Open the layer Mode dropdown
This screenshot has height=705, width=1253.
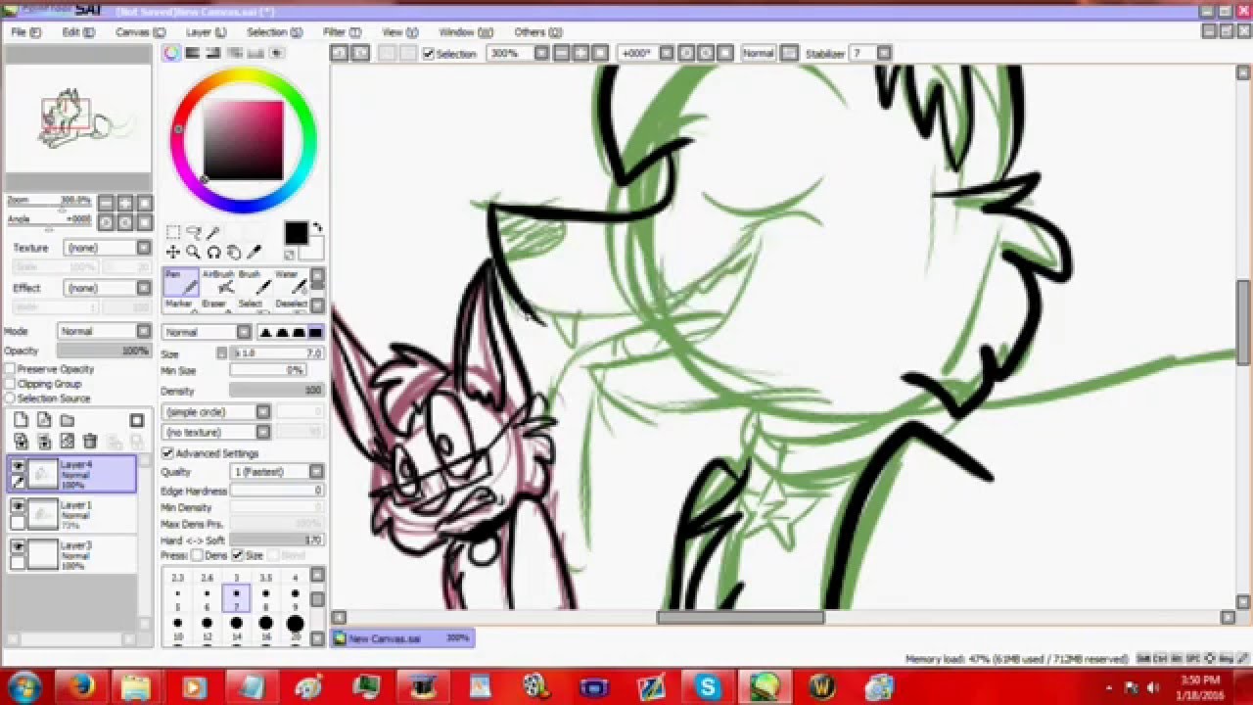104,331
